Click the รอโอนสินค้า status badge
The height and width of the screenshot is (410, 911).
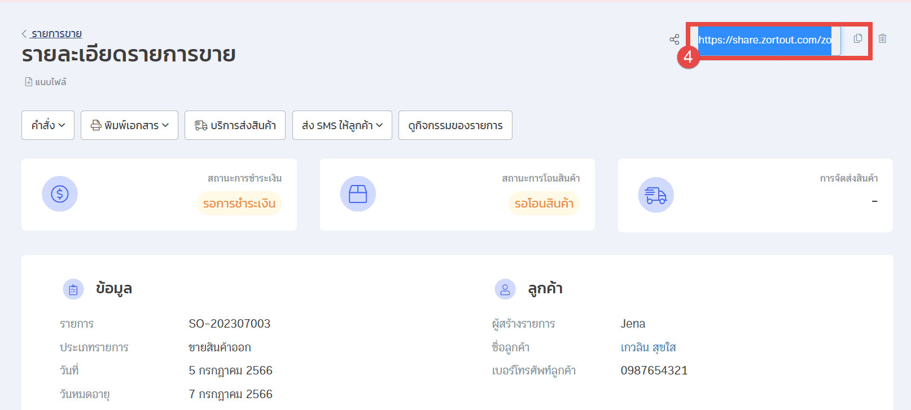point(544,204)
